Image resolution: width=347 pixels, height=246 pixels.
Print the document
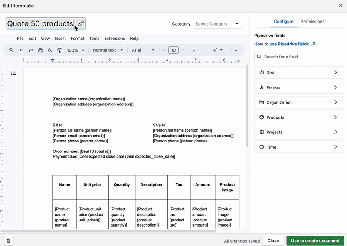tap(40, 50)
